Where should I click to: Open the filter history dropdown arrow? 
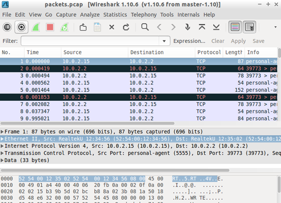165,41
